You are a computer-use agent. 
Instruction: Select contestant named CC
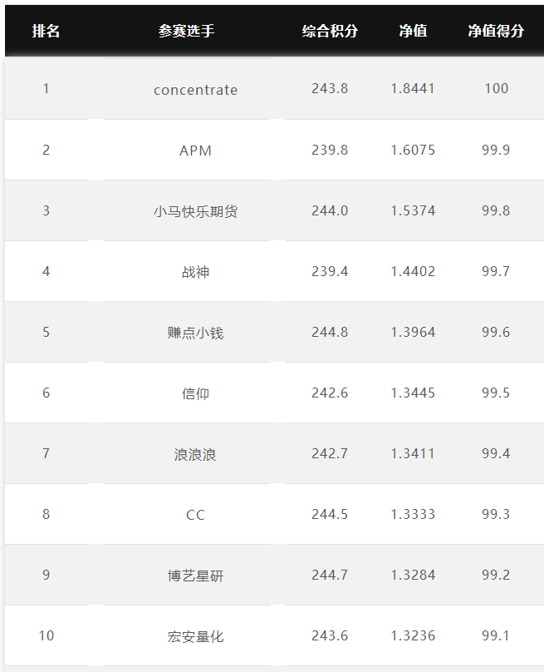[x=196, y=515]
